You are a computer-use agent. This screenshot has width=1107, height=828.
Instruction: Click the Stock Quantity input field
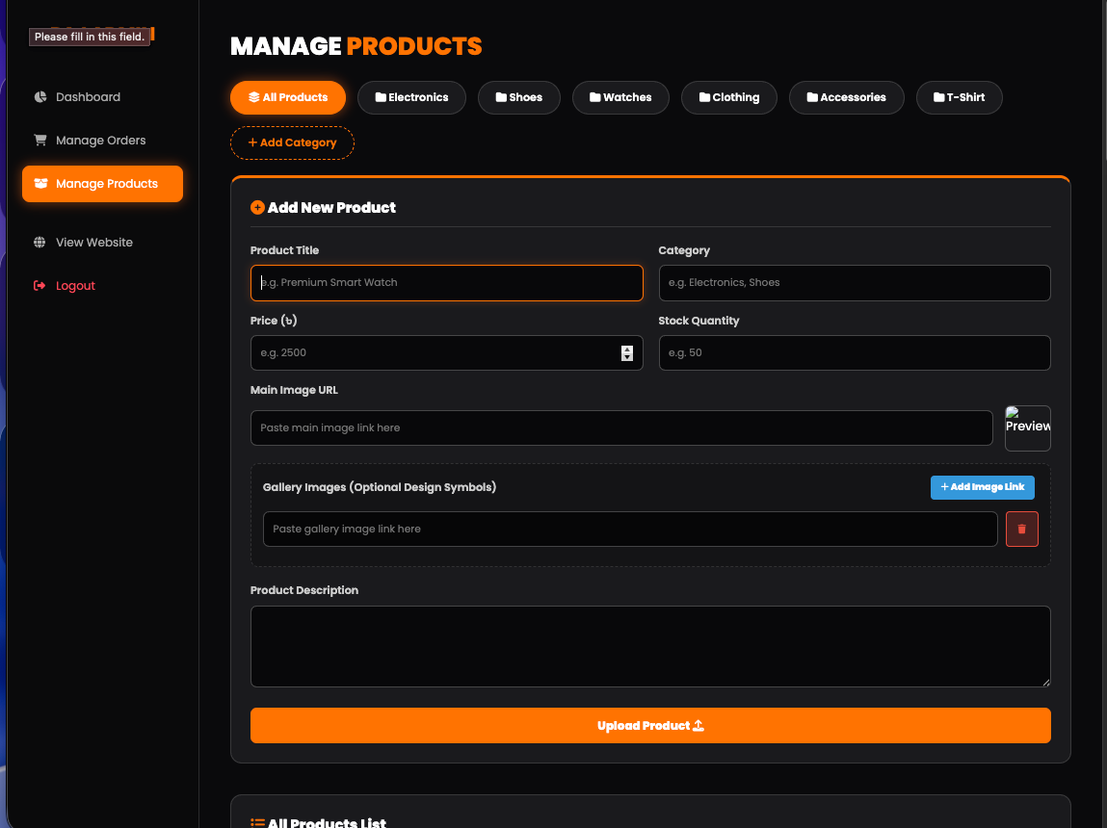(x=855, y=352)
